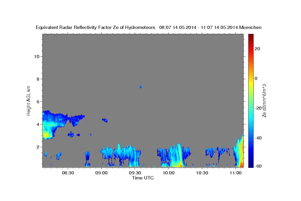Click the isolated blue echo near 7 km
The image size is (301, 201).
[140, 87]
